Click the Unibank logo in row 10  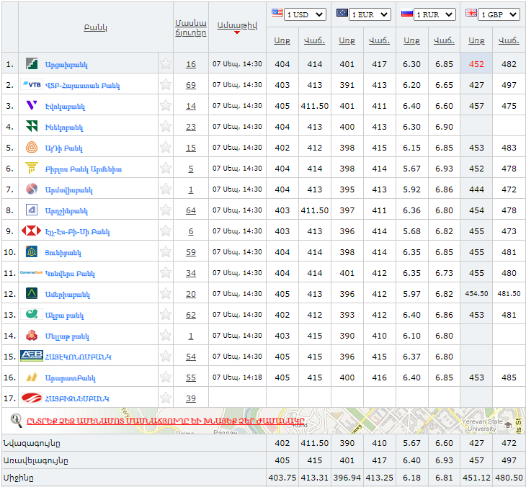(x=32, y=251)
